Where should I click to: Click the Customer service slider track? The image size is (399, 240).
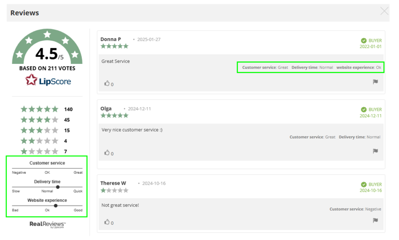coord(47,168)
